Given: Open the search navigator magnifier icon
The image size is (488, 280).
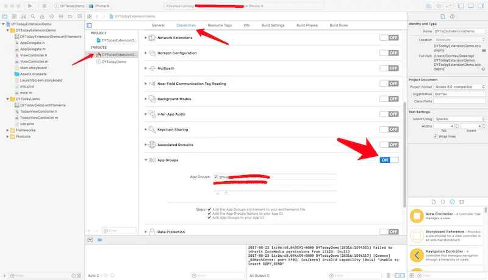Looking at the screenshot, I should (x=33, y=16).
